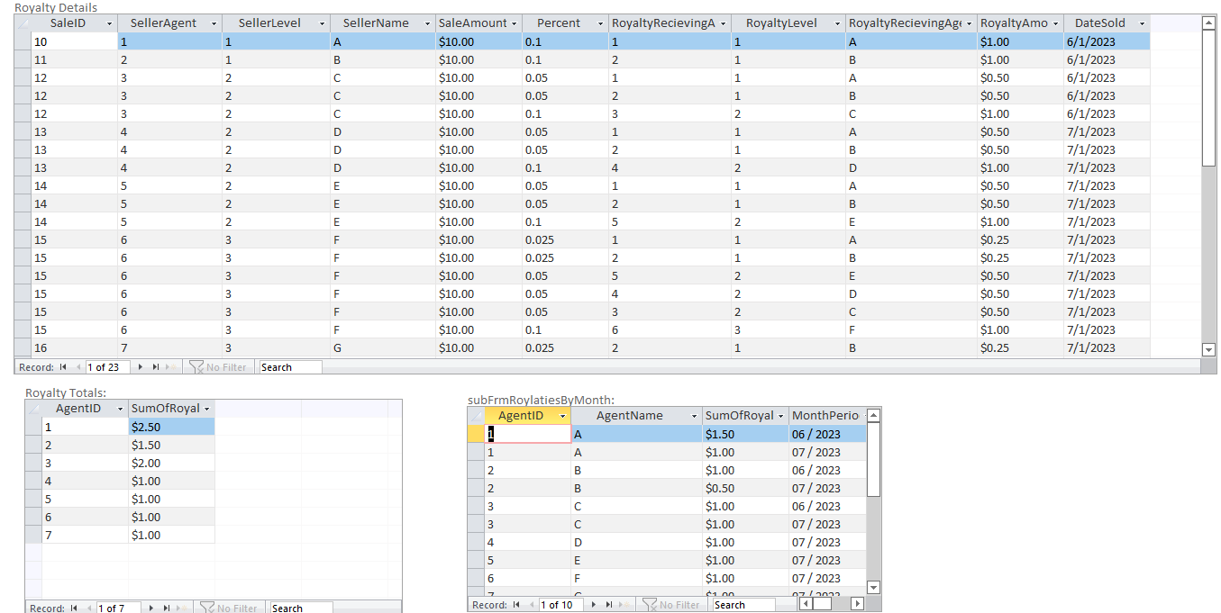Click record number box showing 1 of 23
1221x613 pixels.
[107, 367]
